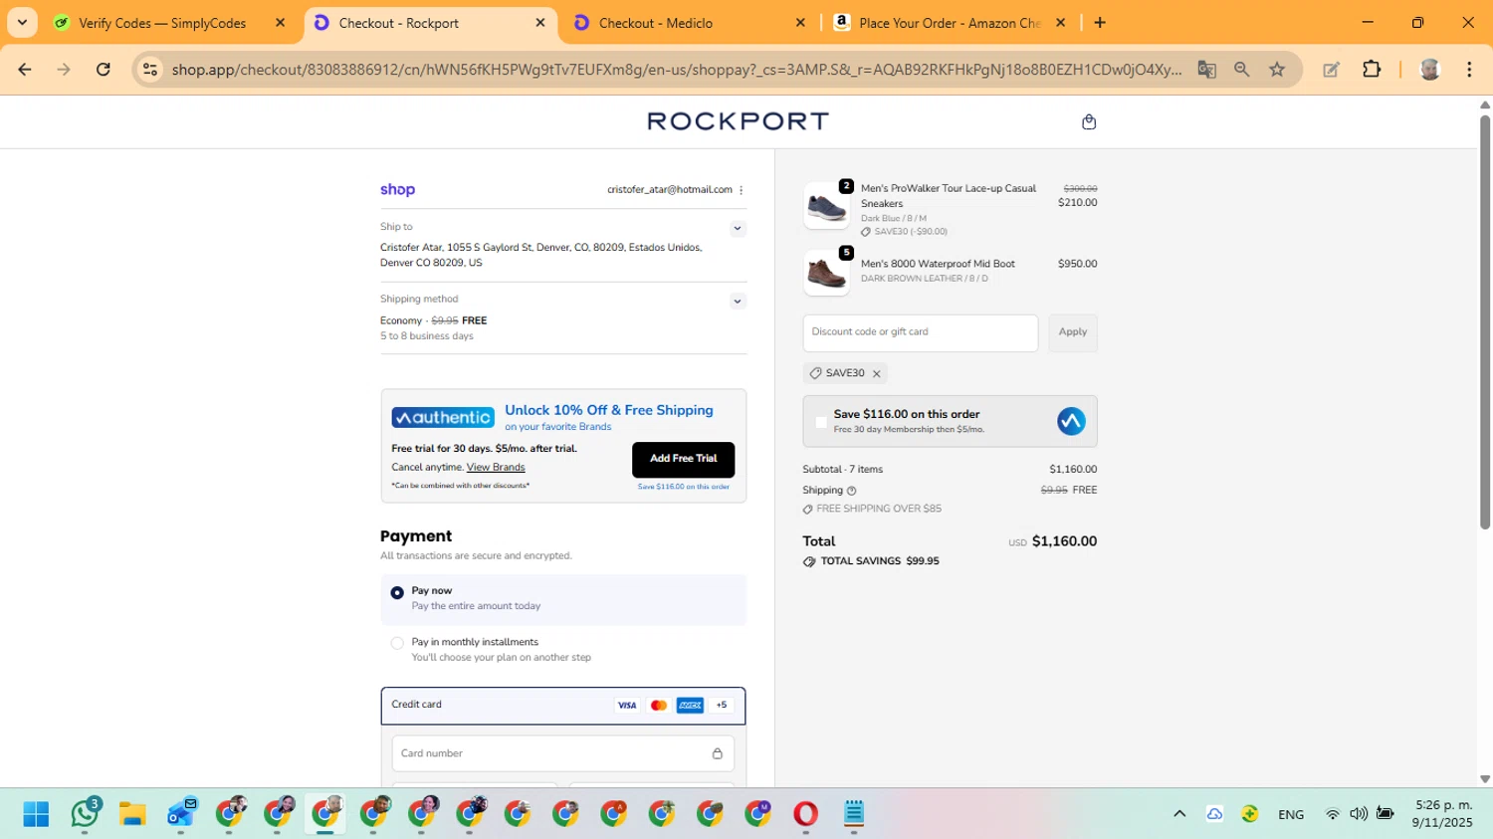Go back to the previous page
The width and height of the screenshot is (1493, 839).
pos(25,69)
